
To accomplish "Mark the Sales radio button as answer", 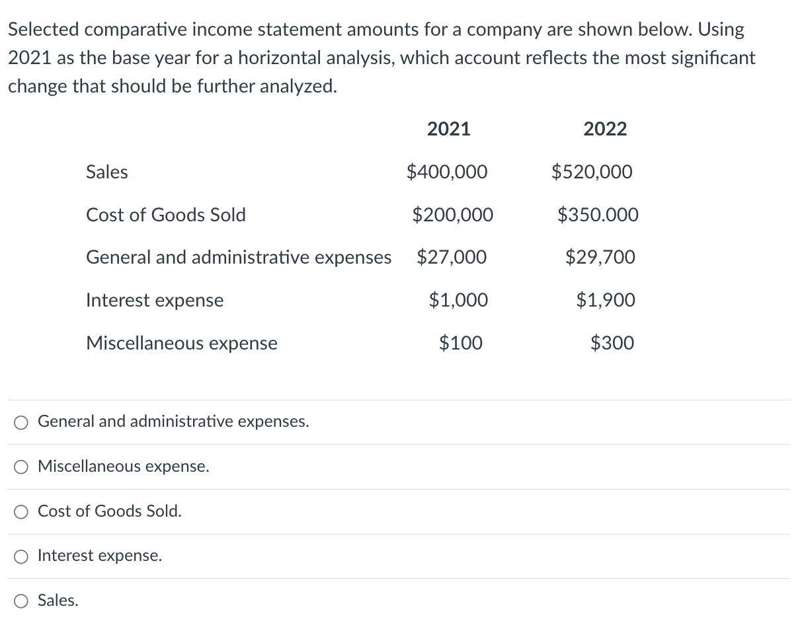I will (22, 601).
